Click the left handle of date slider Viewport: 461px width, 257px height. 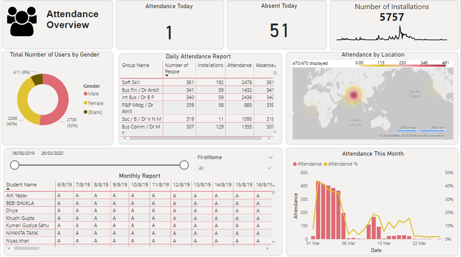pos(15,165)
